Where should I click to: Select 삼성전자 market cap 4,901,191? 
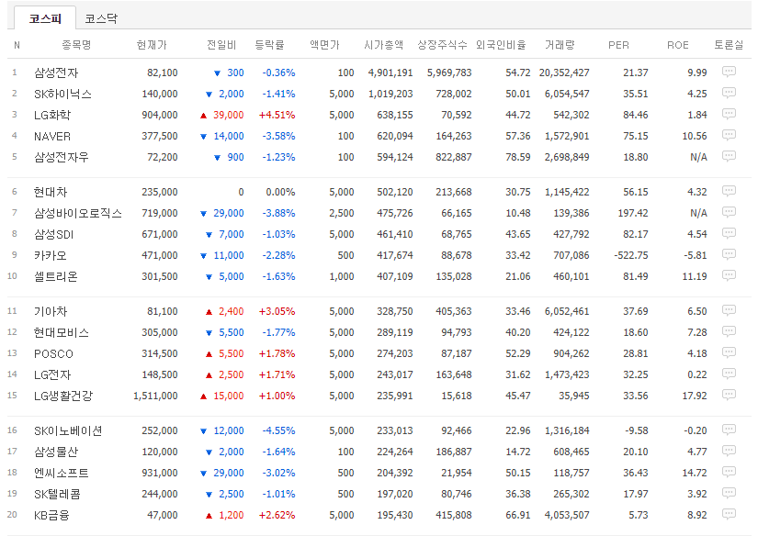(390, 73)
